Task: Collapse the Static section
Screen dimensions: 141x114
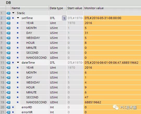Action: 13,13
